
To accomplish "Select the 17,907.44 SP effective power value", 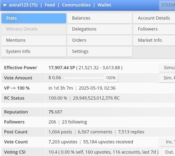I will (62, 68).
